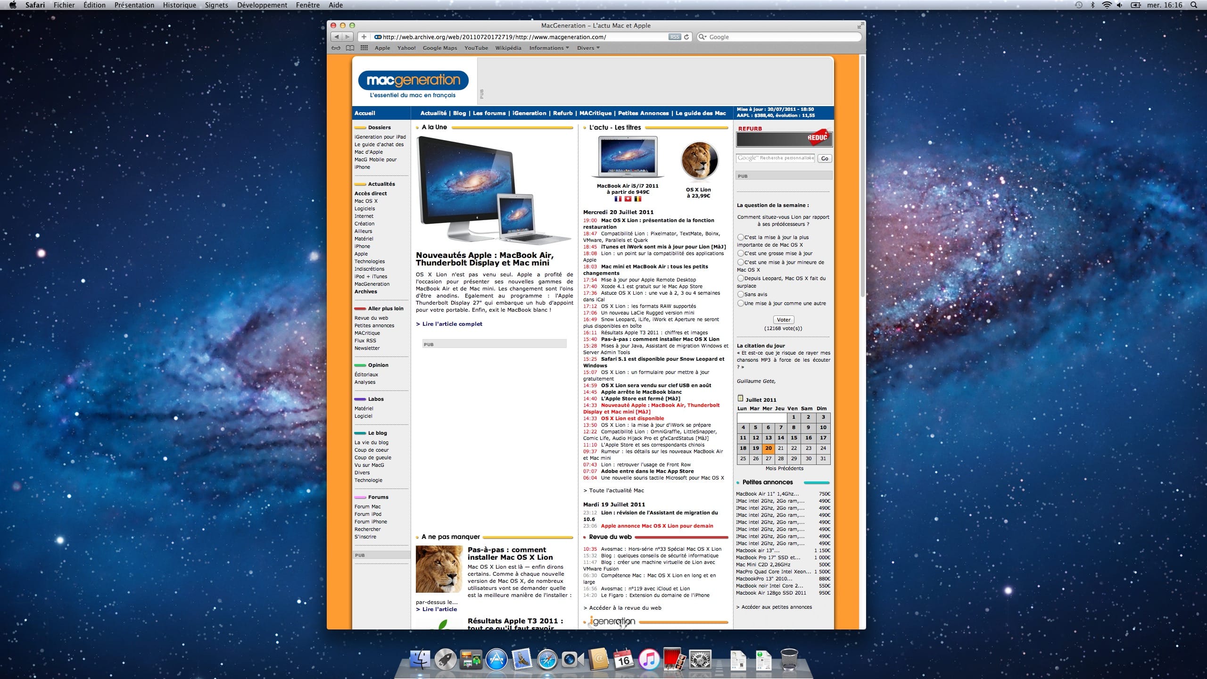Image resolution: width=1207 pixels, height=679 pixels.
Task: Click the Safari vertical scrollbar
Action: click(862, 175)
